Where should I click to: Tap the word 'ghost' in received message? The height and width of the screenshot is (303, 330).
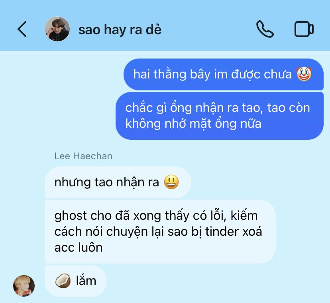71,216
